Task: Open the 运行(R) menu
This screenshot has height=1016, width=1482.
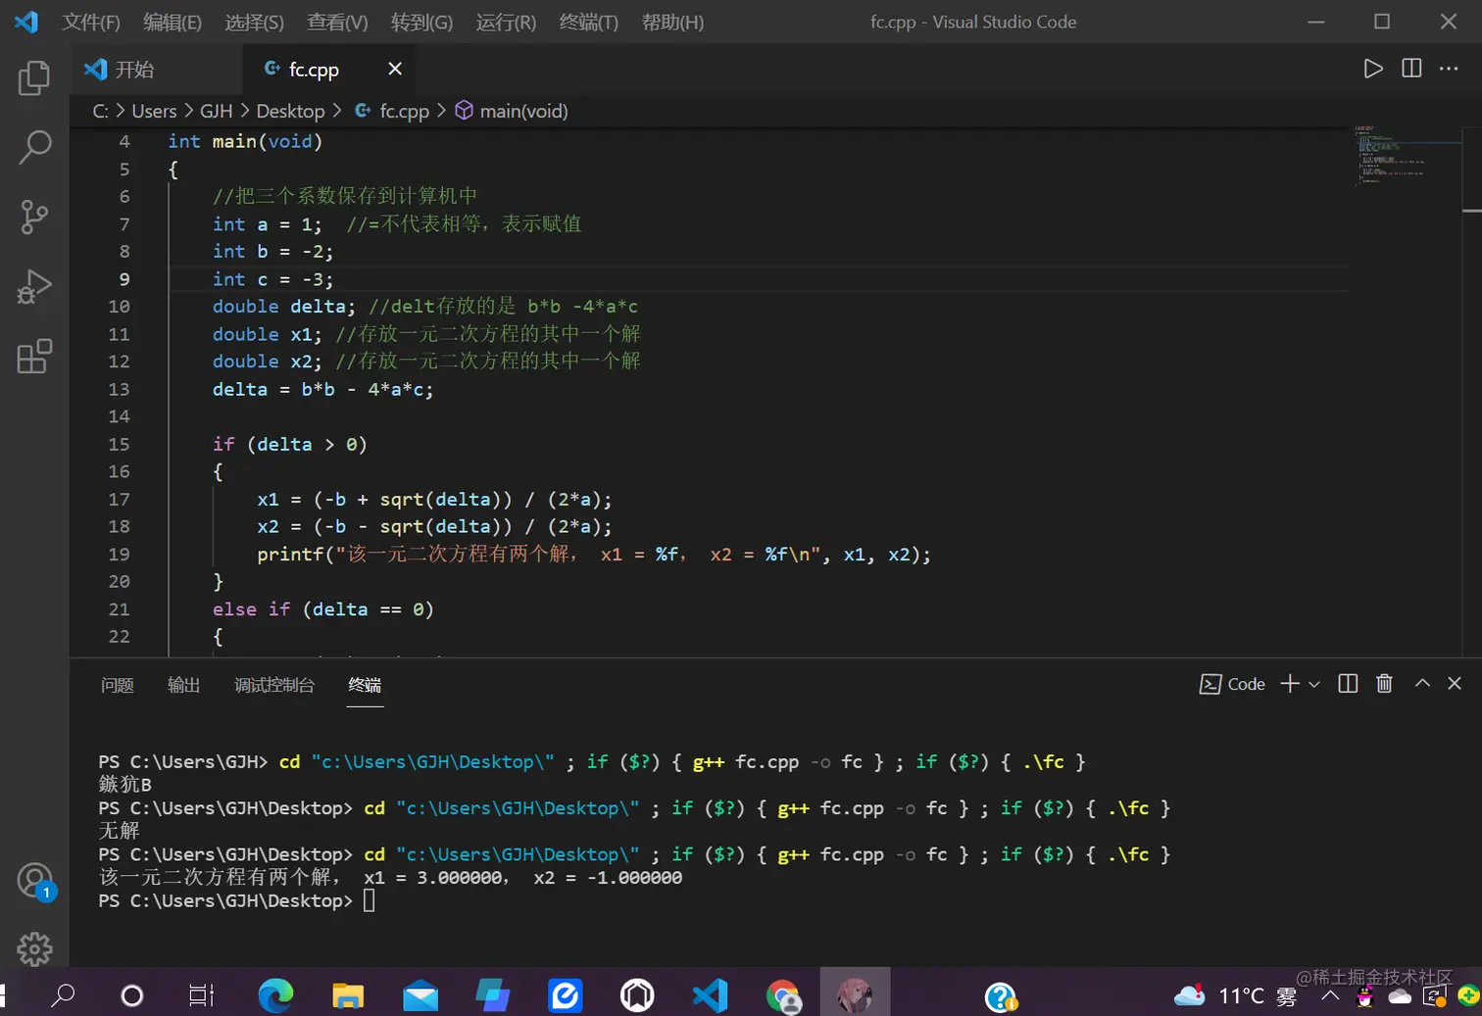Action: click(x=506, y=22)
